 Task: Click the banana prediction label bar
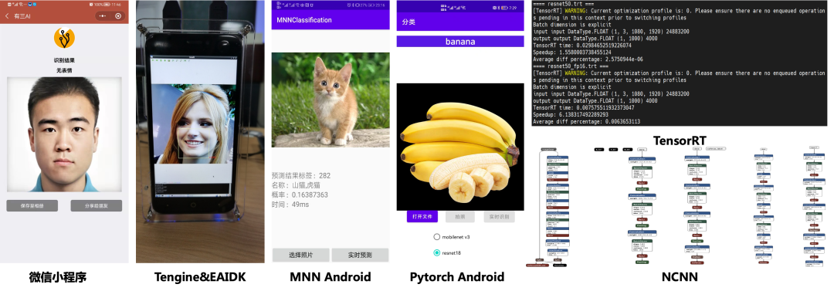460,42
